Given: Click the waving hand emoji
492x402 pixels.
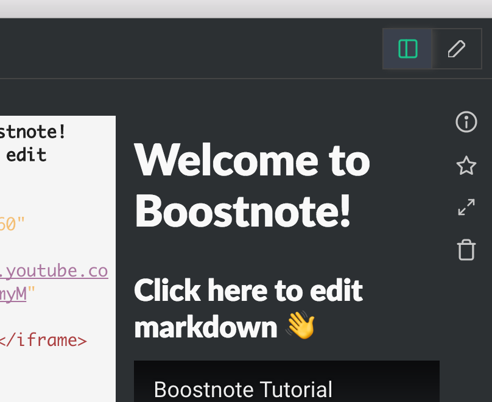Looking at the screenshot, I should coord(300,325).
